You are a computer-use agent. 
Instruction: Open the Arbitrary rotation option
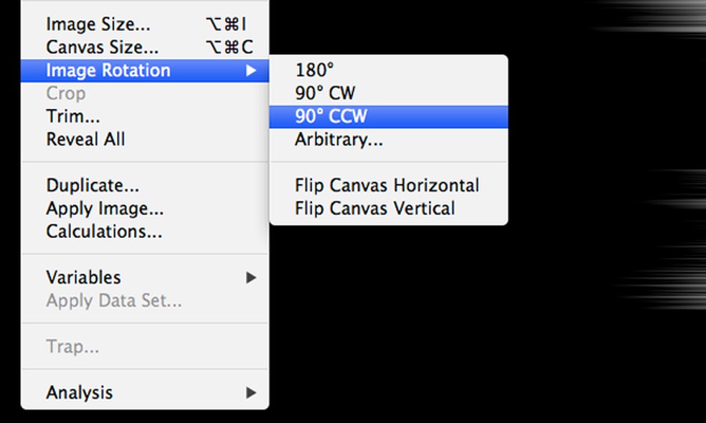[339, 139]
